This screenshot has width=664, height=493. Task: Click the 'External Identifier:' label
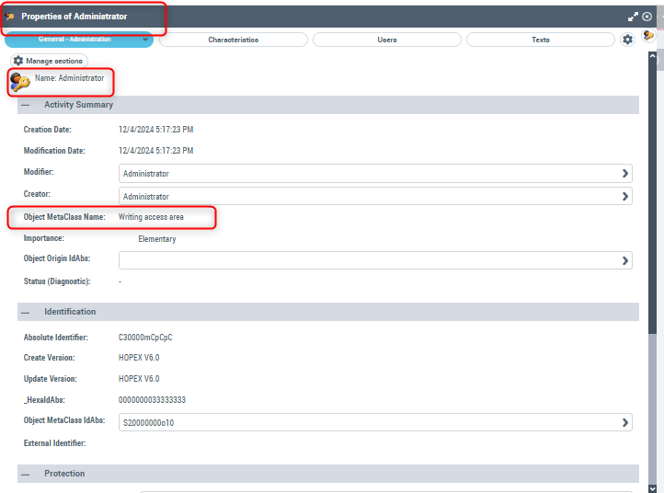tap(54, 443)
